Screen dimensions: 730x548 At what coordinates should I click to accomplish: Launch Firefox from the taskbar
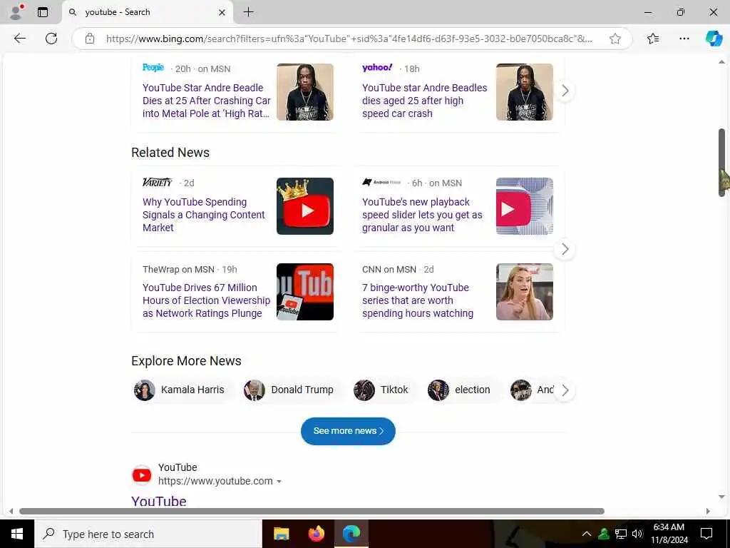[x=317, y=534]
